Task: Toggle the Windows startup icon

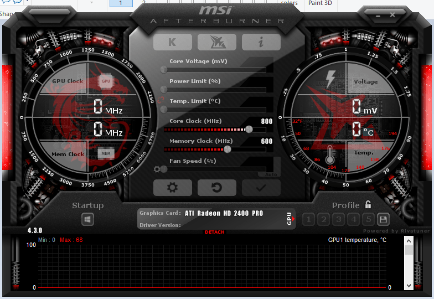Action: [x=87, y=220]
